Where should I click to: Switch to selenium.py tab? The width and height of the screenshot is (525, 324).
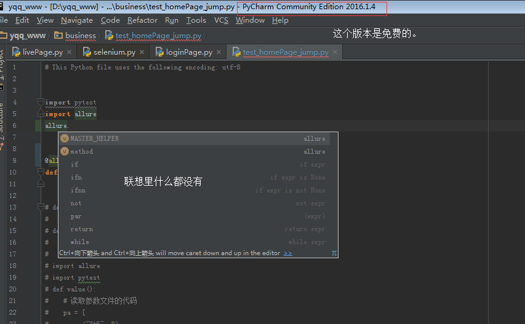114,52
